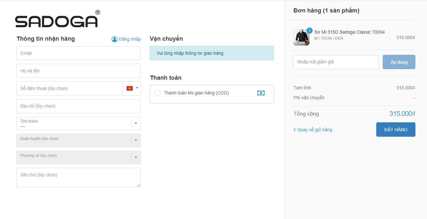Click into the Họ và tên field
This screenshot has height=219, width=427.
78,71
